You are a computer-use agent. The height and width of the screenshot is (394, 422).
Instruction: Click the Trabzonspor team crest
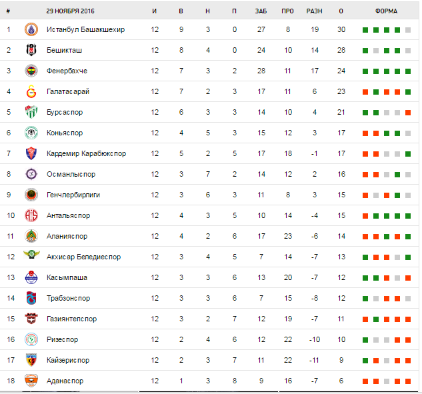(x=31, y=298)
